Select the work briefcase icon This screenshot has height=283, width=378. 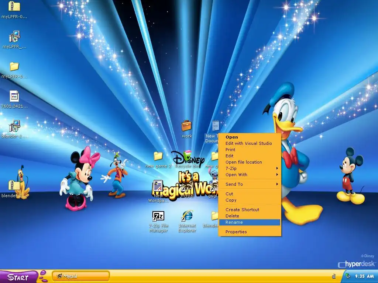pos(186,126)
